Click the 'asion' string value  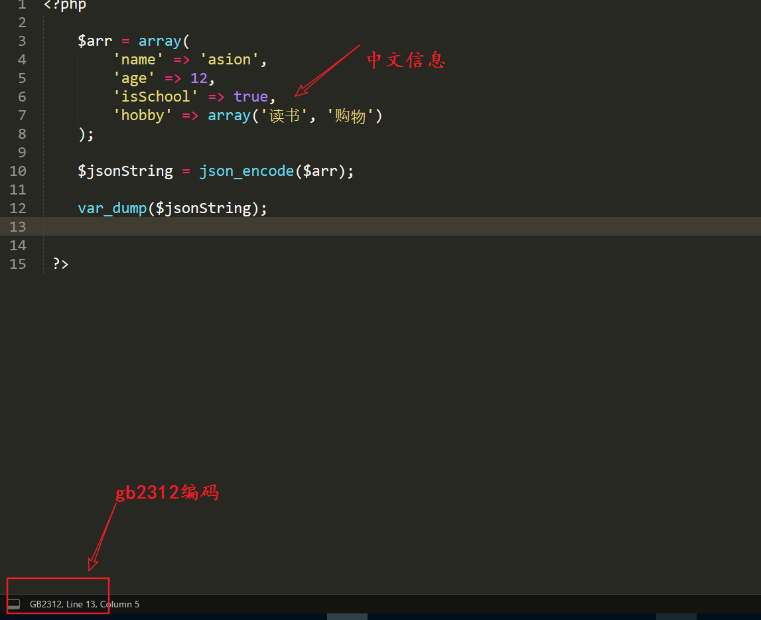coord(229,59)
